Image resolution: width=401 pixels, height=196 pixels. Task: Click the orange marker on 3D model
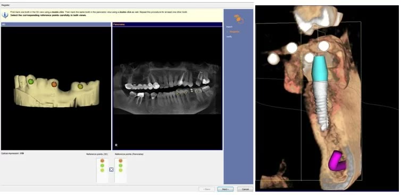[x=54, y=84]
